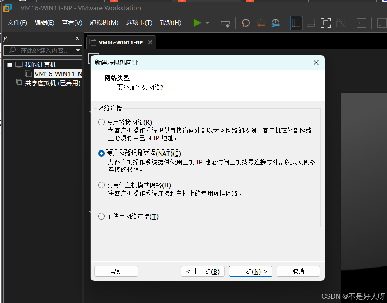Click the 下一步(N) > button
This screenshot has height=303, width=387.
tap(251, 271)
